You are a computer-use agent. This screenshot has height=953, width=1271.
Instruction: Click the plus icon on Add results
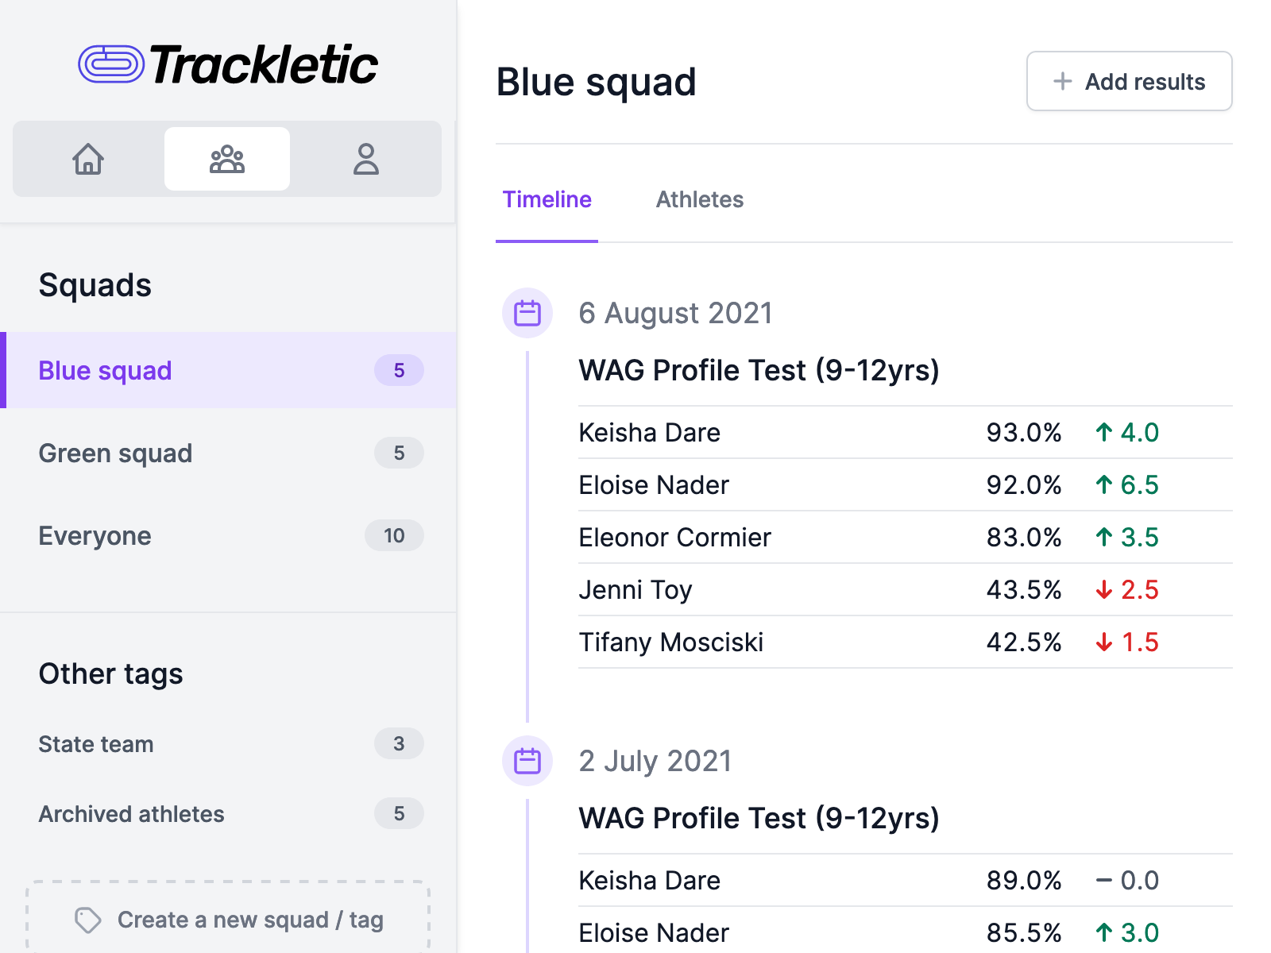(x=1062, y=81)
